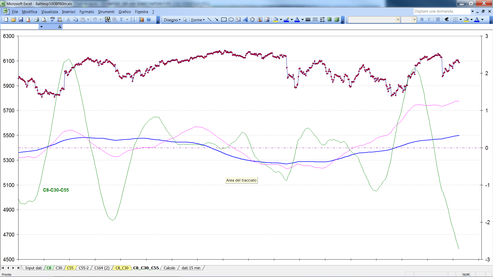Pick the arrow drawing tool
The width and height of the screenshot is (493, 277).
(216, 19)
